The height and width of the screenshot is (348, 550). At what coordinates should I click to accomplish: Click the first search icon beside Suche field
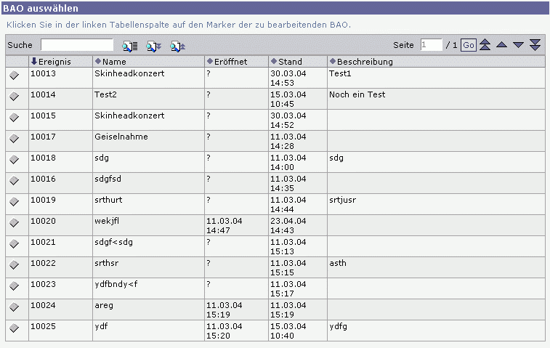[130, 46]
